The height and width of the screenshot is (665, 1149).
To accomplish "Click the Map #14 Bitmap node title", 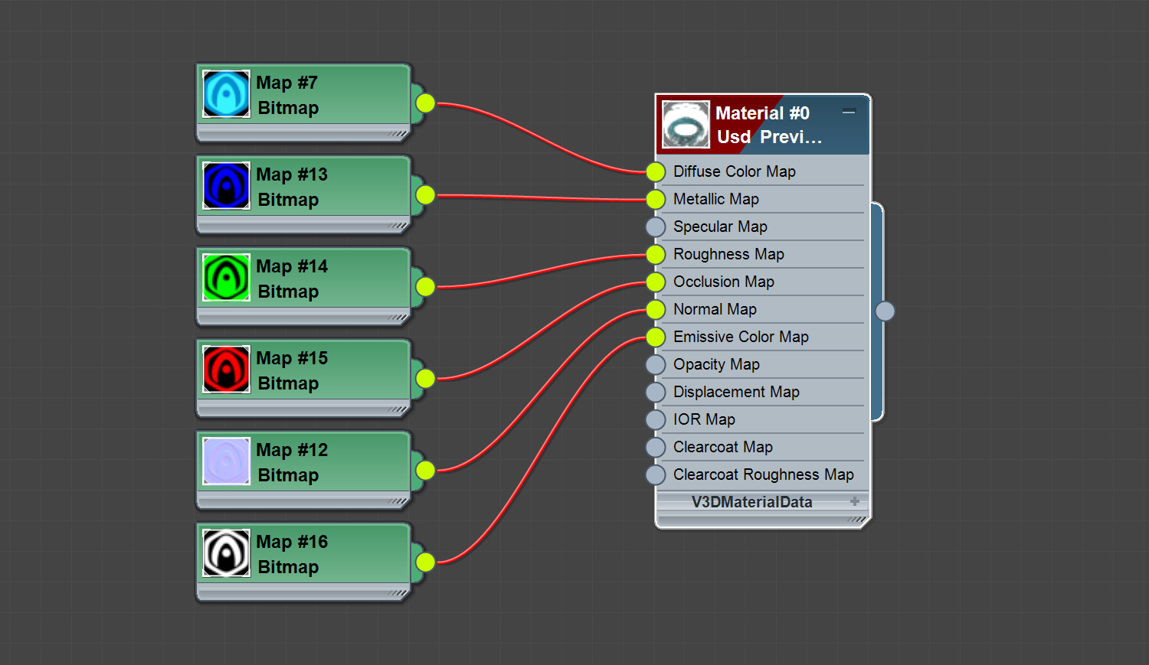I will tap(292, 279).
